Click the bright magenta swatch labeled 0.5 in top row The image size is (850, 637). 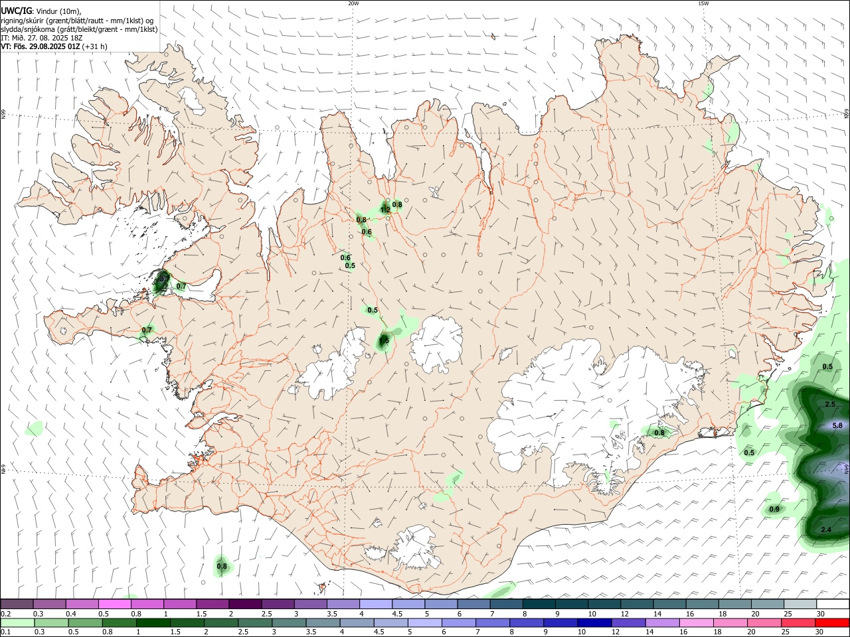pyautogui.click(x=114, y=604)
